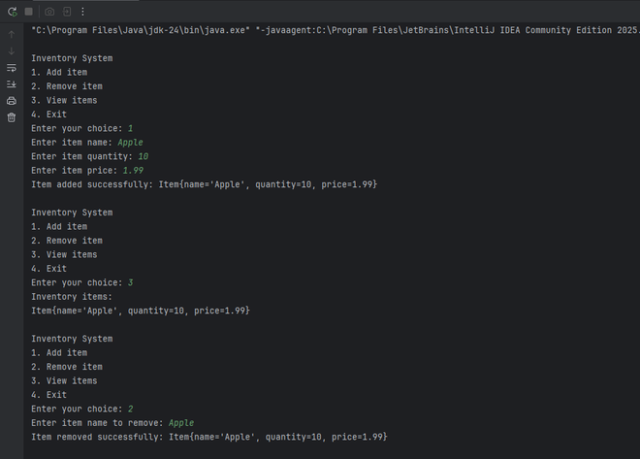The image size is (640, 459).
Task: Click the 'Item removed successfully' output line
Action: (x=208, y=438)
